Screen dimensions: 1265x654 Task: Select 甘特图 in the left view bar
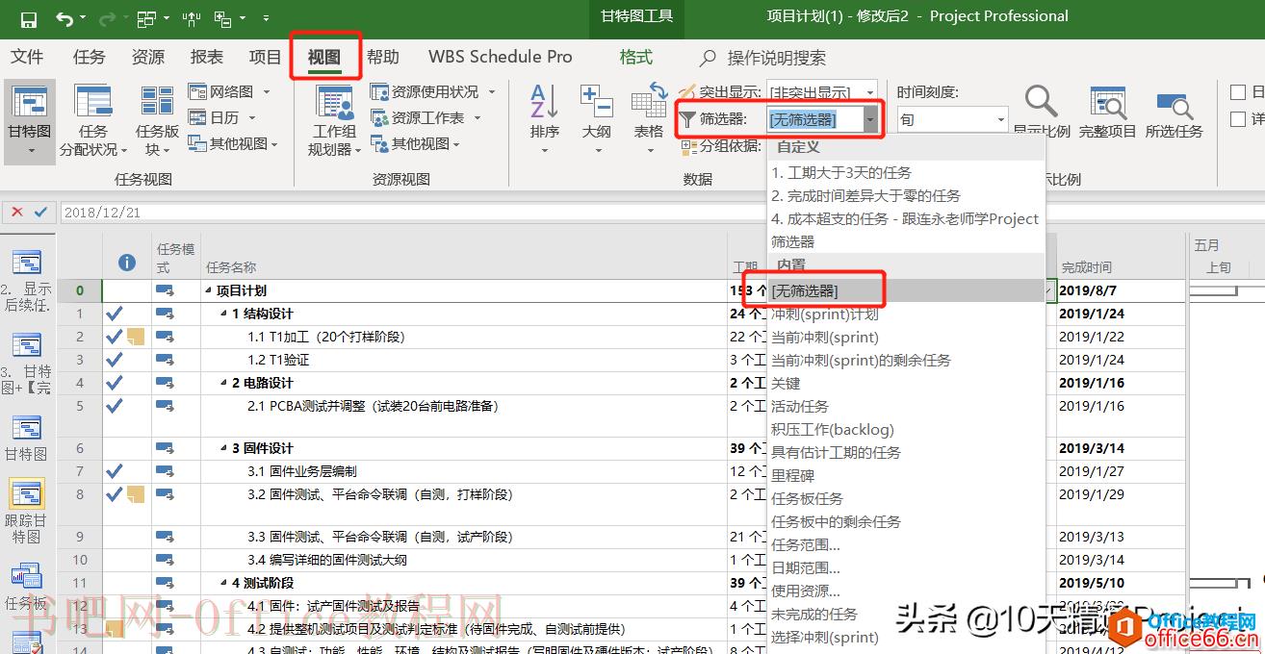(x=26, y=439)
